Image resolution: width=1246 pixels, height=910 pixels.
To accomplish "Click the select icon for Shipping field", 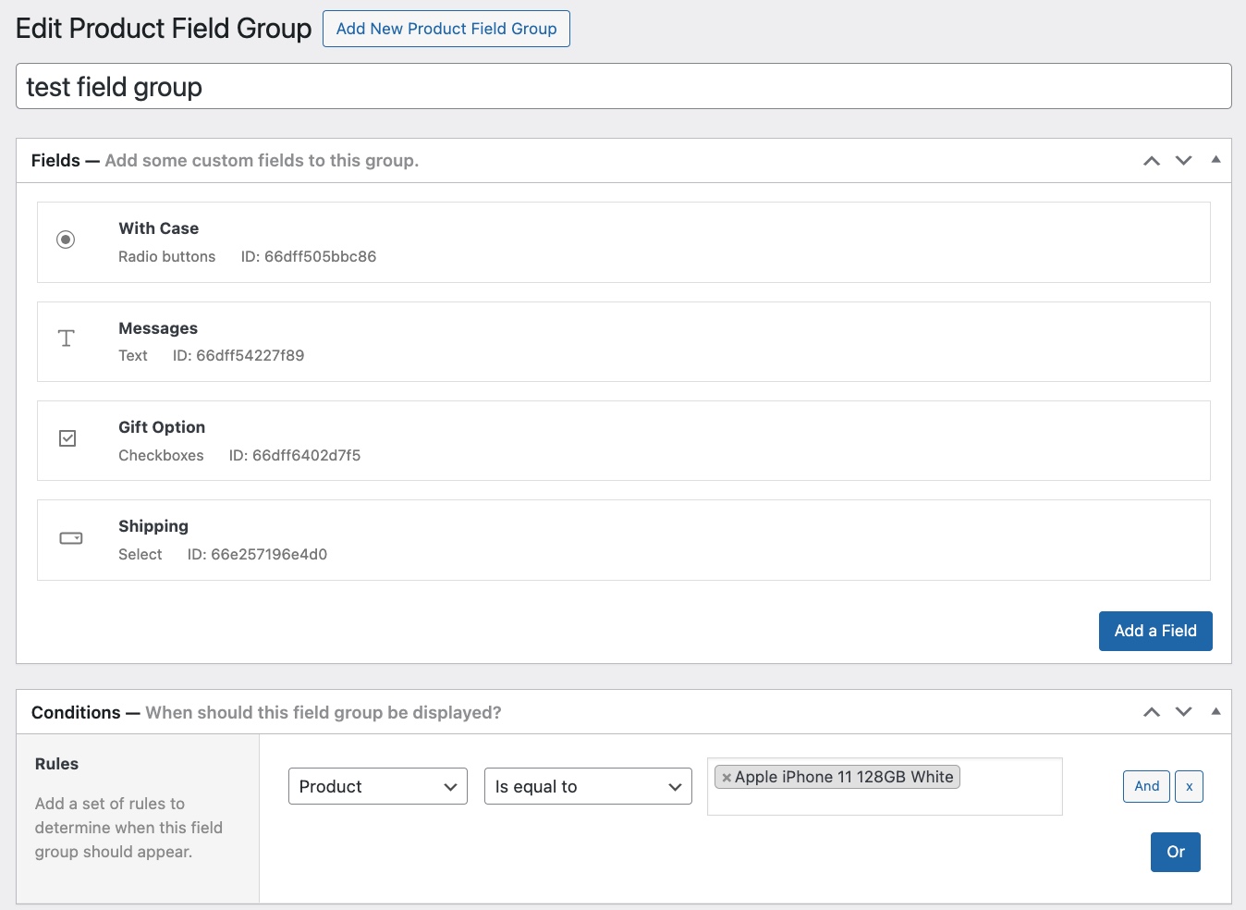I will tap(70, 538).
